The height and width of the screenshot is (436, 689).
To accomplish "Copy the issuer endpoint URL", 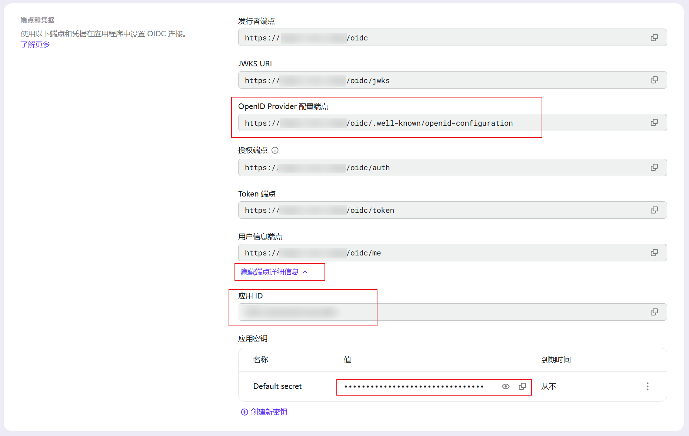I will 654,38.
